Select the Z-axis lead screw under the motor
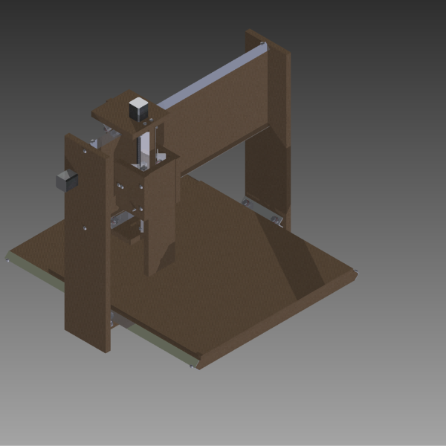This screenshot has height=446, width=446. pos(139,151)
